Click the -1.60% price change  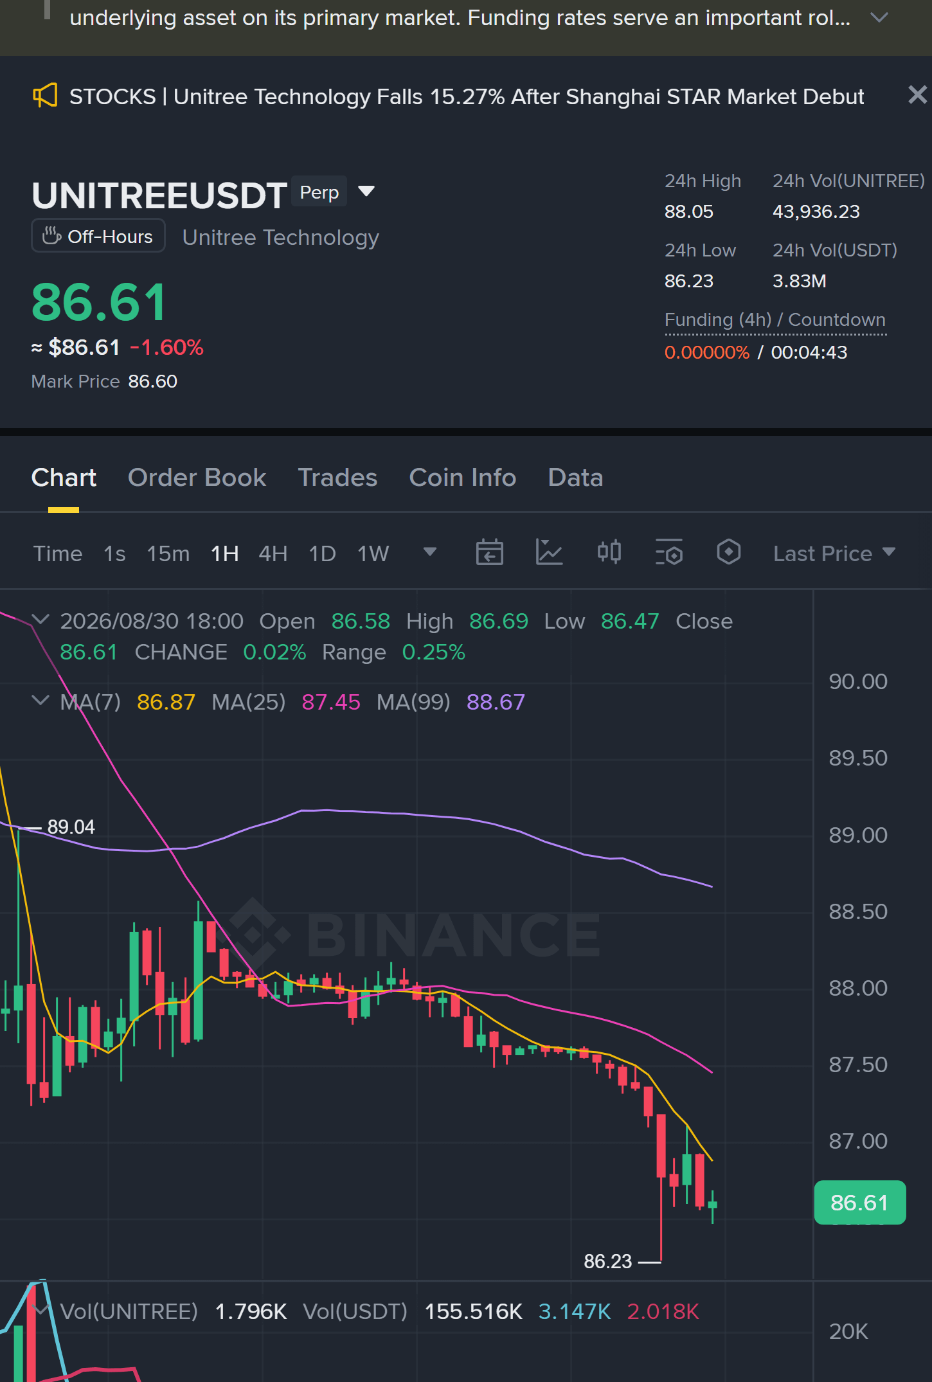(166, 347)
